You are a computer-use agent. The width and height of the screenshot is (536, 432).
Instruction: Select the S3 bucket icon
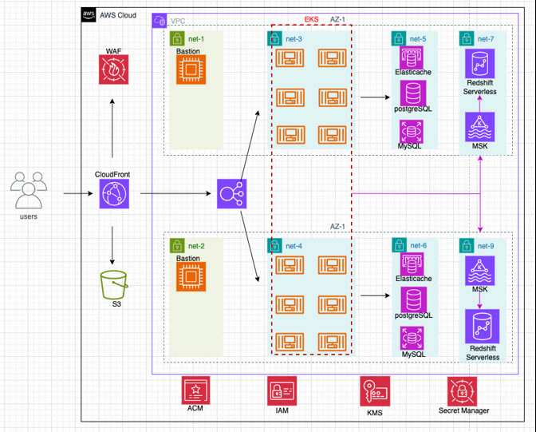coord(114,285)
